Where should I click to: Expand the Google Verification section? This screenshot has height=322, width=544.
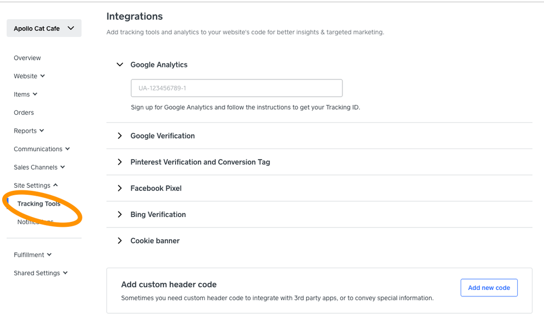click(x=120, y=136)
